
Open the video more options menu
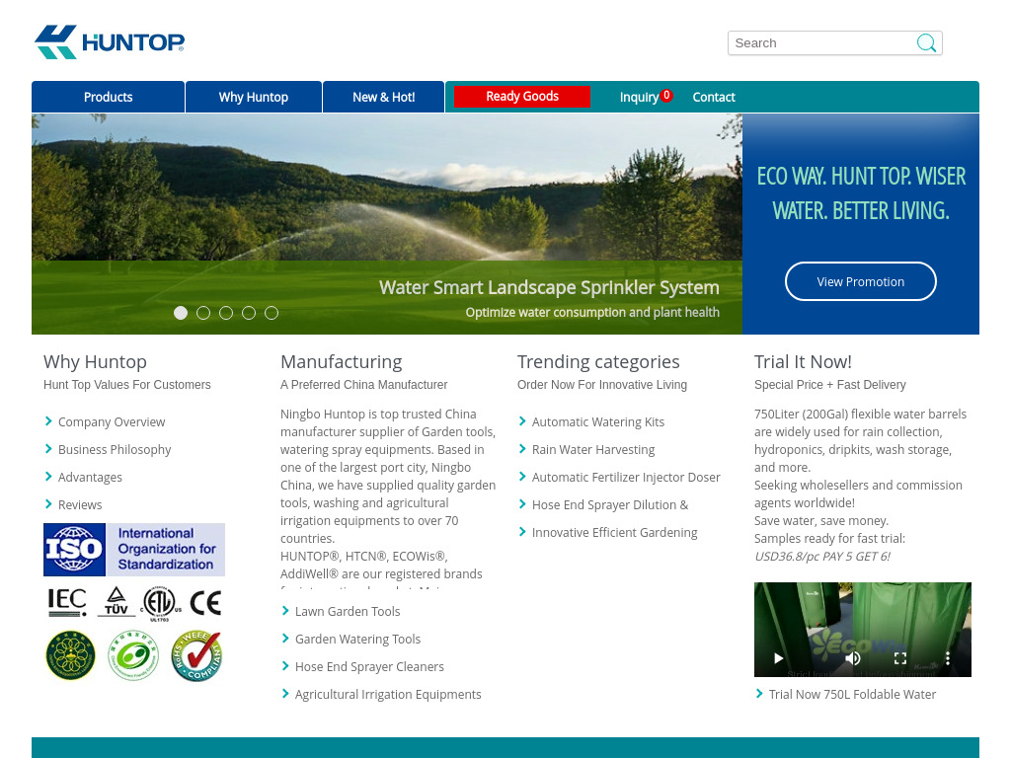(948, 658)
